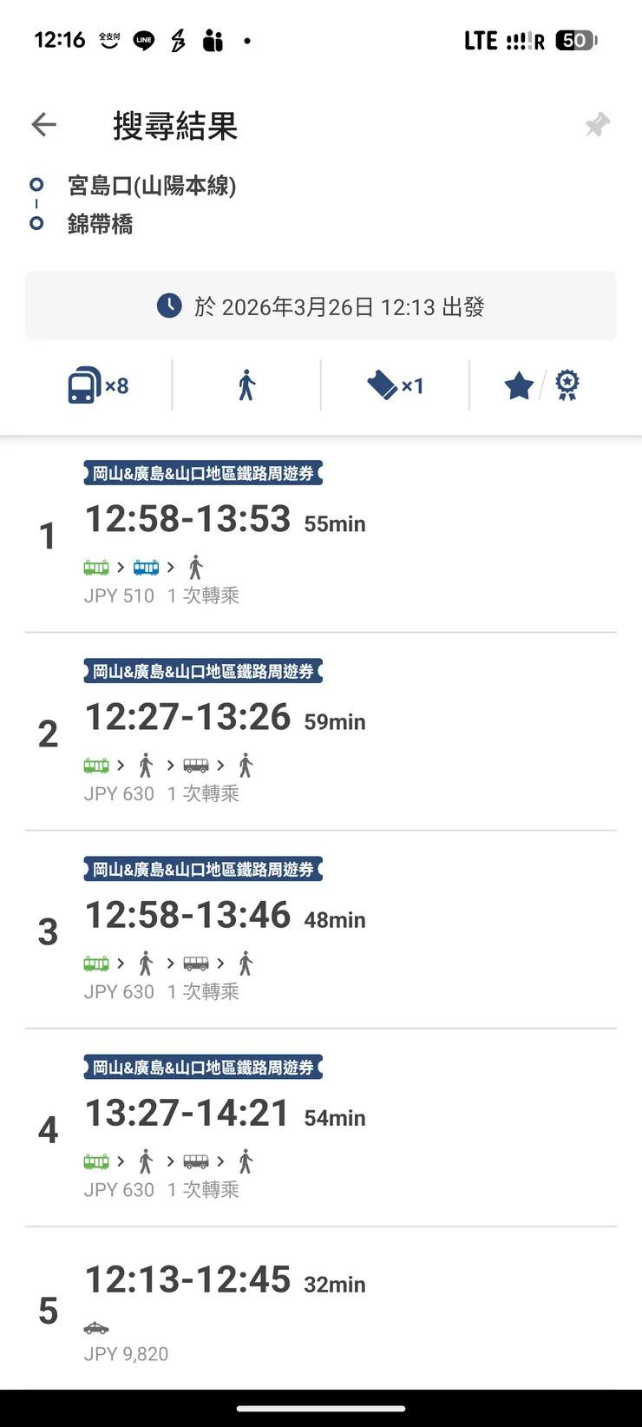642x1427 pixels.
Task: Tap the LINE notification icon in status bar
Action: tap(144, 41)
